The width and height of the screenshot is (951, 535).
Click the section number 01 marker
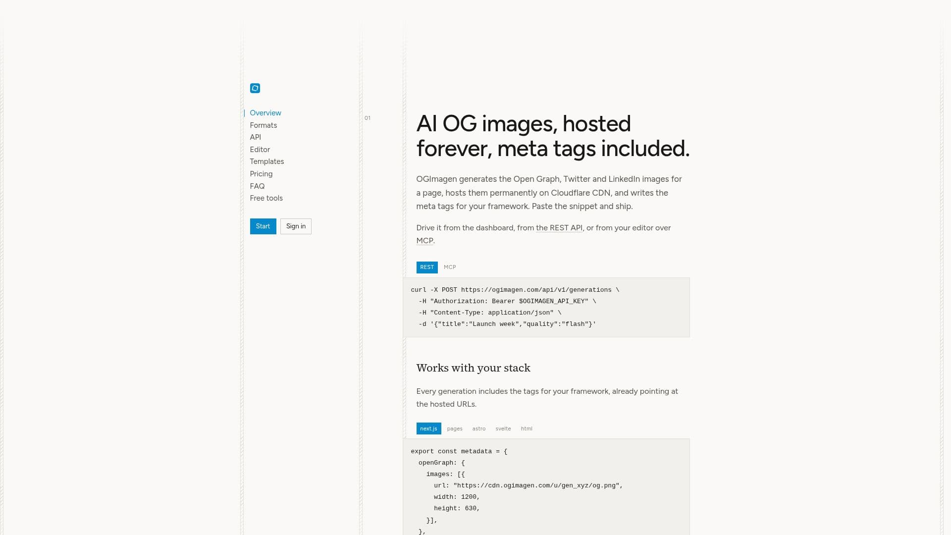pyautogui.click(x=368, y=118)
